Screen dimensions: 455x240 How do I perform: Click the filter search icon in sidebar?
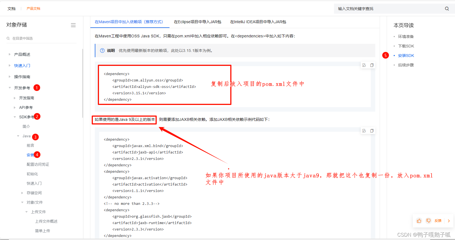coord(8,39)
